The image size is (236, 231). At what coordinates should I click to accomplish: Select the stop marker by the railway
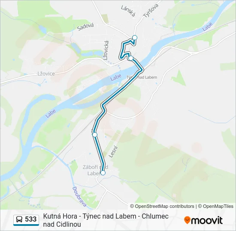[x=95, y=135]
